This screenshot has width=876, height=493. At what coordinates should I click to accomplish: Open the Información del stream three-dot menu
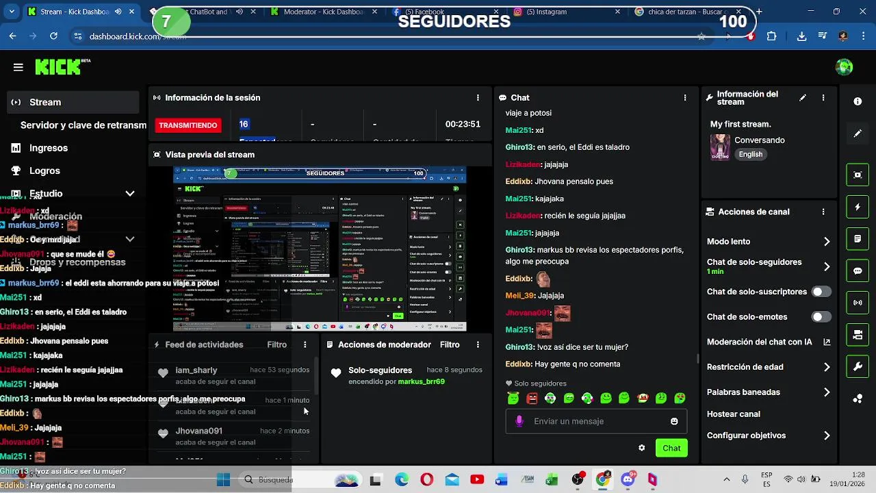coord(823,98)
